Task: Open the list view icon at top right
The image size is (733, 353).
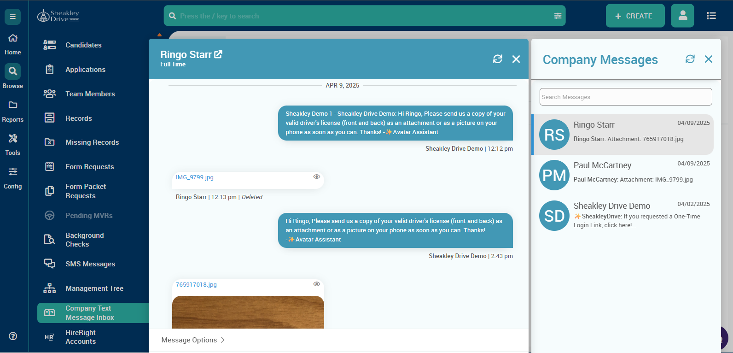Action: click(x=711, y=16)
